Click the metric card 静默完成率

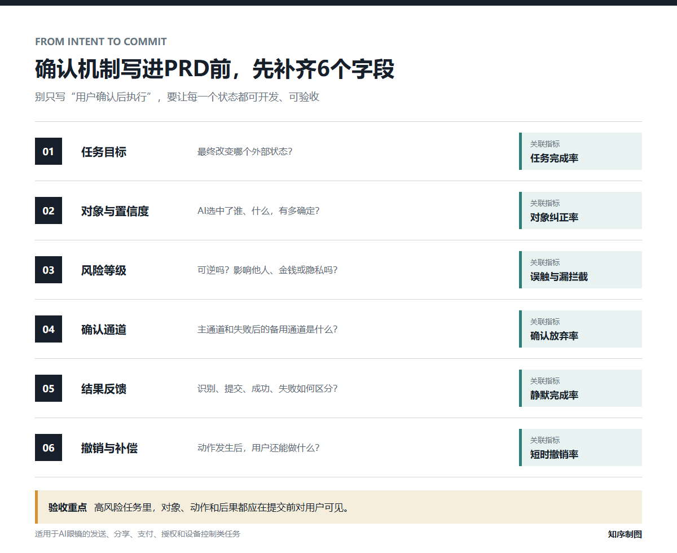pos(581,388)
